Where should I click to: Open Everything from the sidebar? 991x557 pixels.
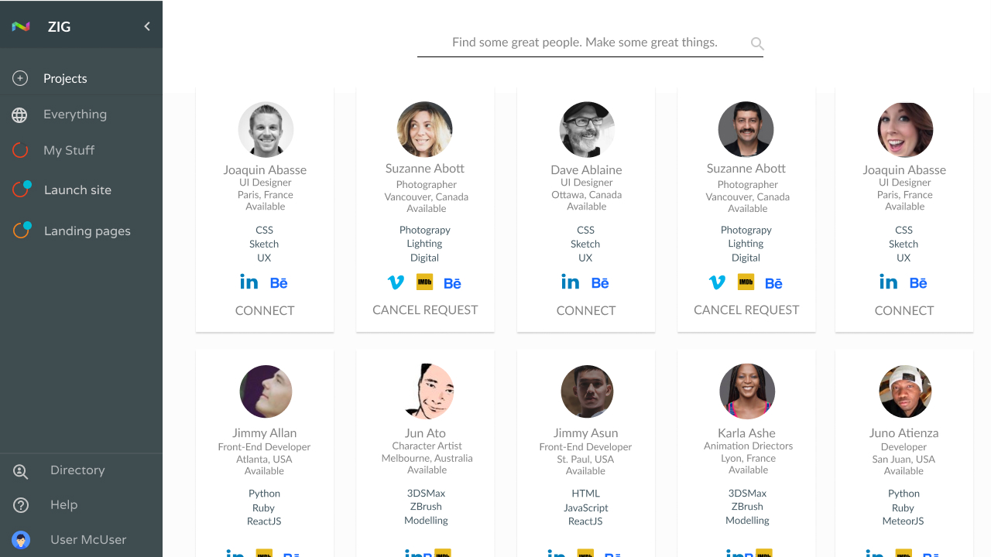(x=74, y=114)
